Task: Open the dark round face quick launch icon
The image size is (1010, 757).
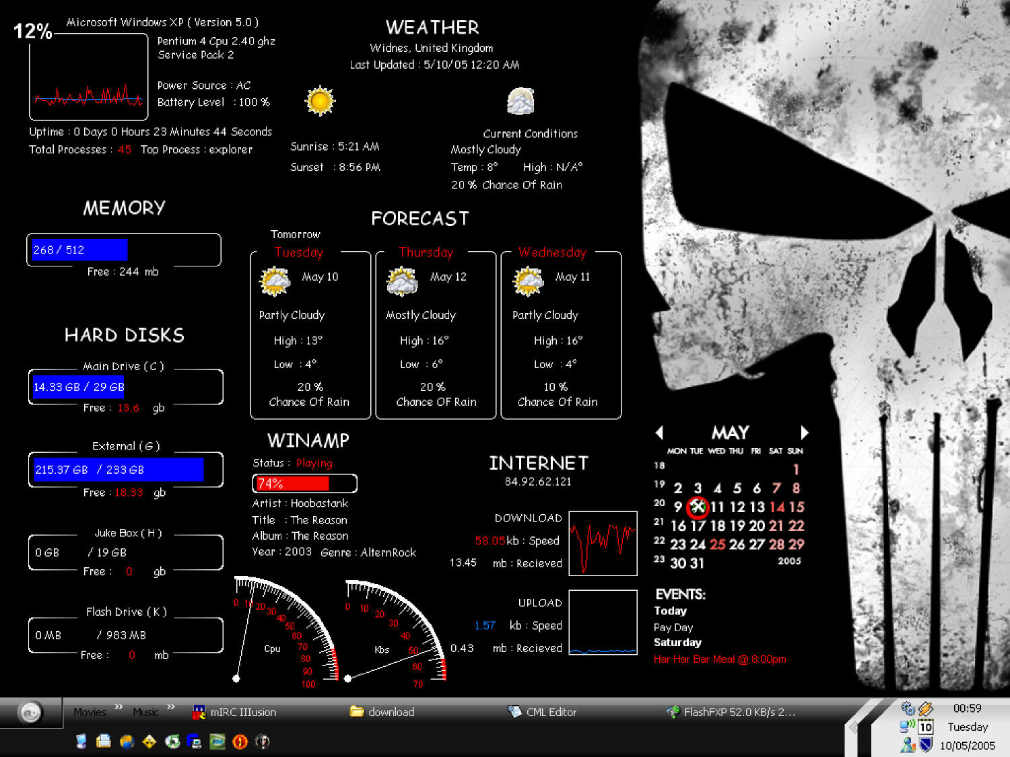Action: tap(263, 742)
